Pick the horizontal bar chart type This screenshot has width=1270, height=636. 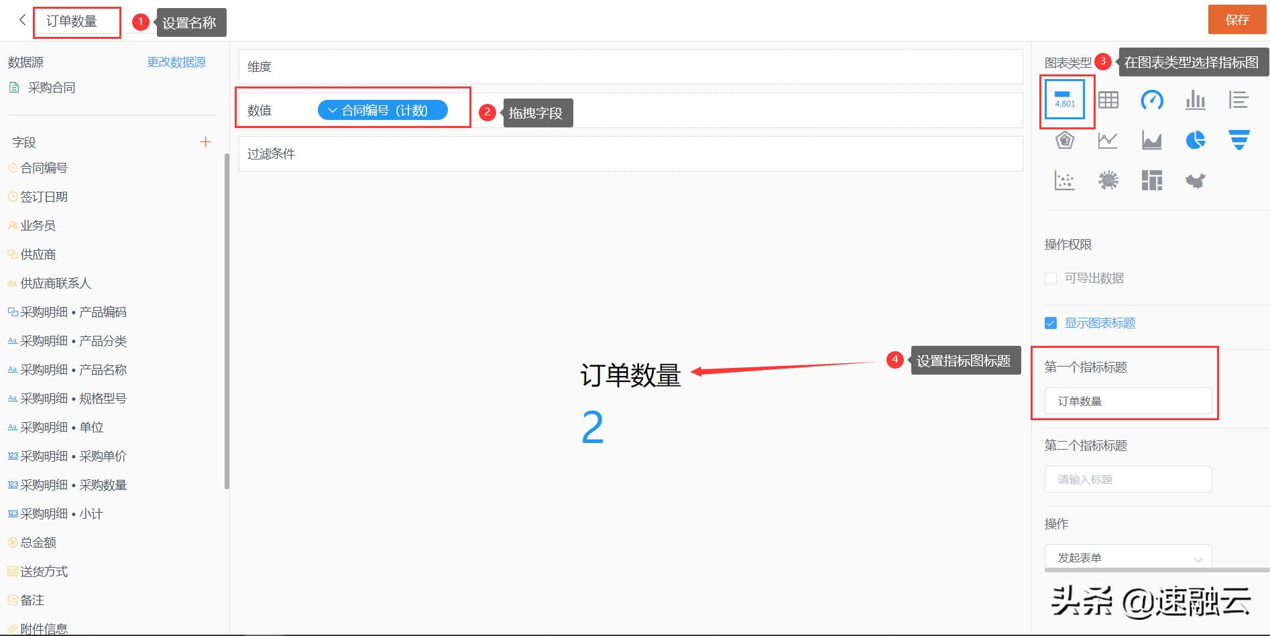[1238, 100]
